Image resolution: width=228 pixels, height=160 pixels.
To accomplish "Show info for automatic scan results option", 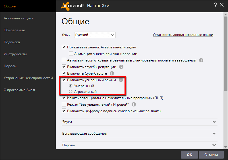I will pyautogui.click(x=201, y=60).
